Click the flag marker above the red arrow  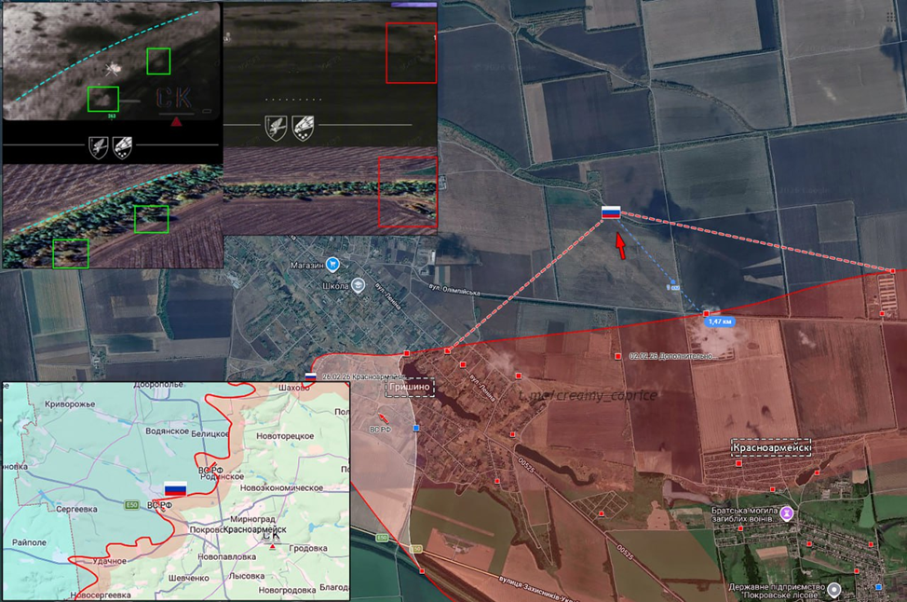(x=611, y=212)
